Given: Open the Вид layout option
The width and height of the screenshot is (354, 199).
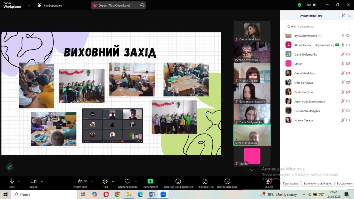Looking at the screenshot, I should (x=311, y=5).
